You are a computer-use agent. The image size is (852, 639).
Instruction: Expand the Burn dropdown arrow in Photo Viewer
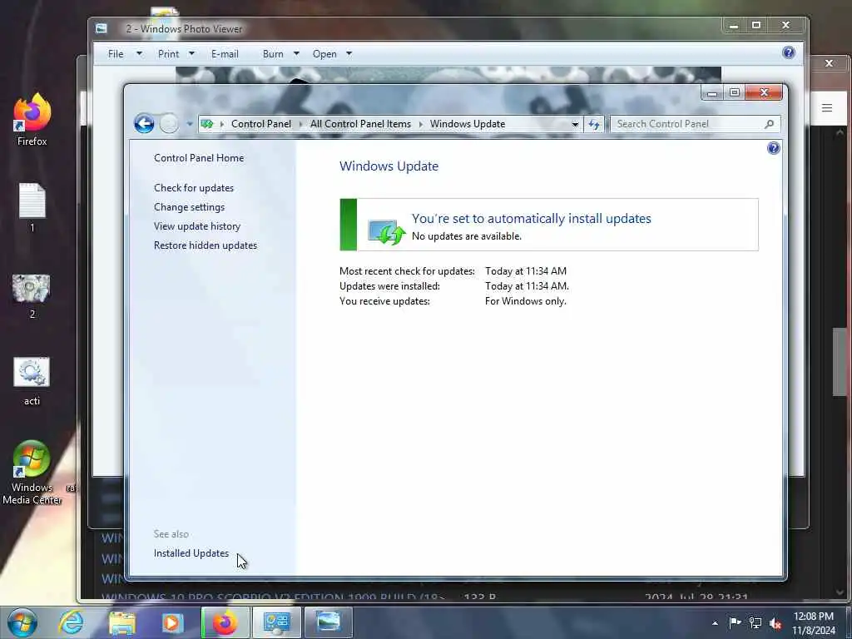click(296, 53)
